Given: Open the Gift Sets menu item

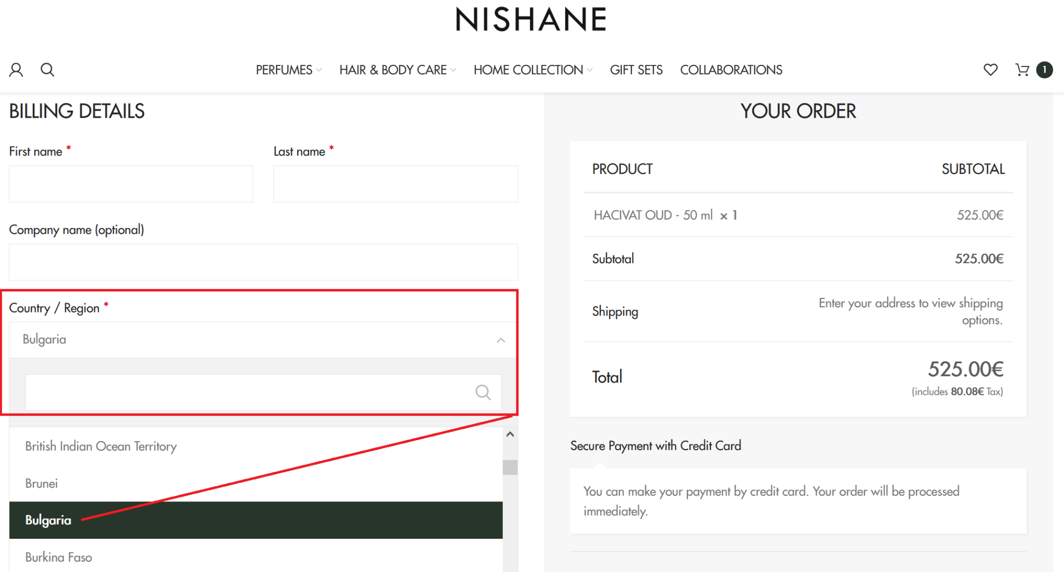Looking at the screenshot, I should tap(636, 70).
